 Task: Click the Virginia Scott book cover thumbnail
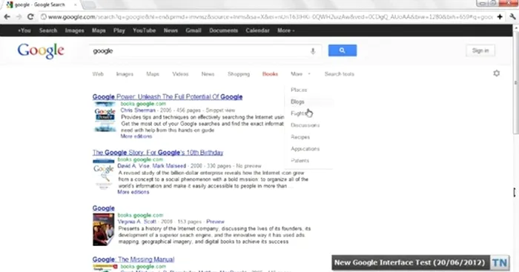click(x=104, y=230)
